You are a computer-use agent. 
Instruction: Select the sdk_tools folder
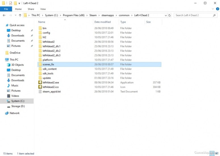pyautogui.click(x=99, y=73)
